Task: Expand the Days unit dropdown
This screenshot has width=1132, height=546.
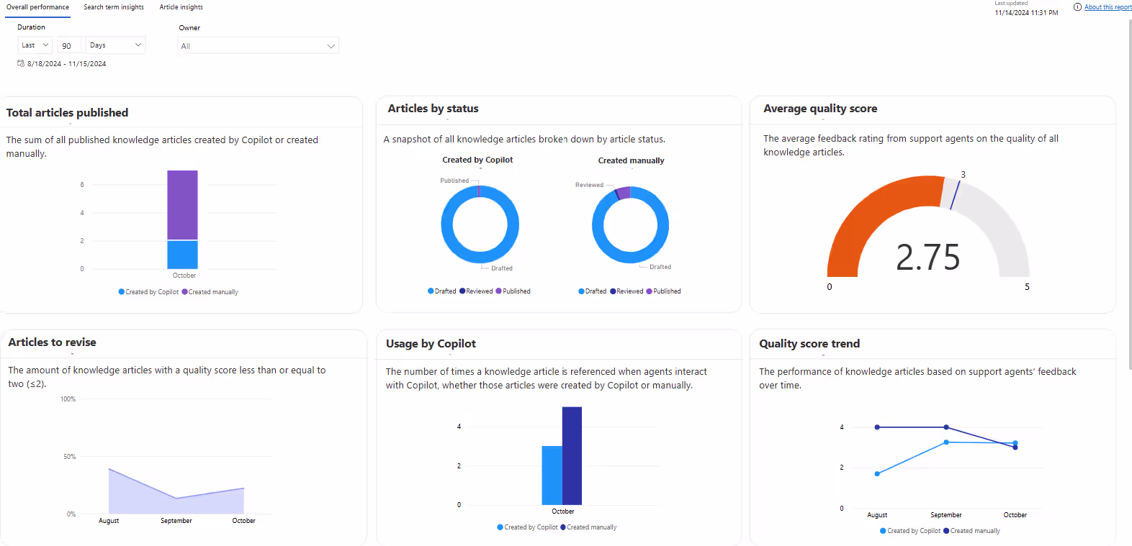Action: 115,45
